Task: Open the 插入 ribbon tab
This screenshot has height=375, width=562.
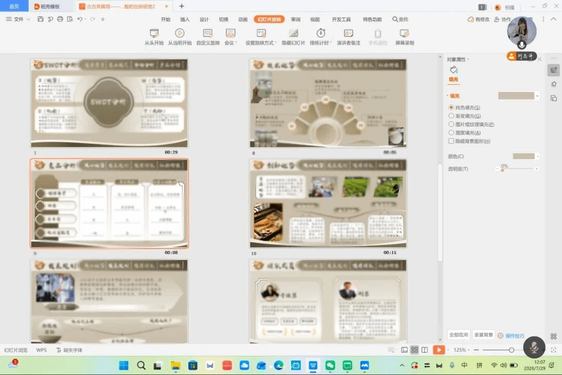Action: click(x=185, y=19)
